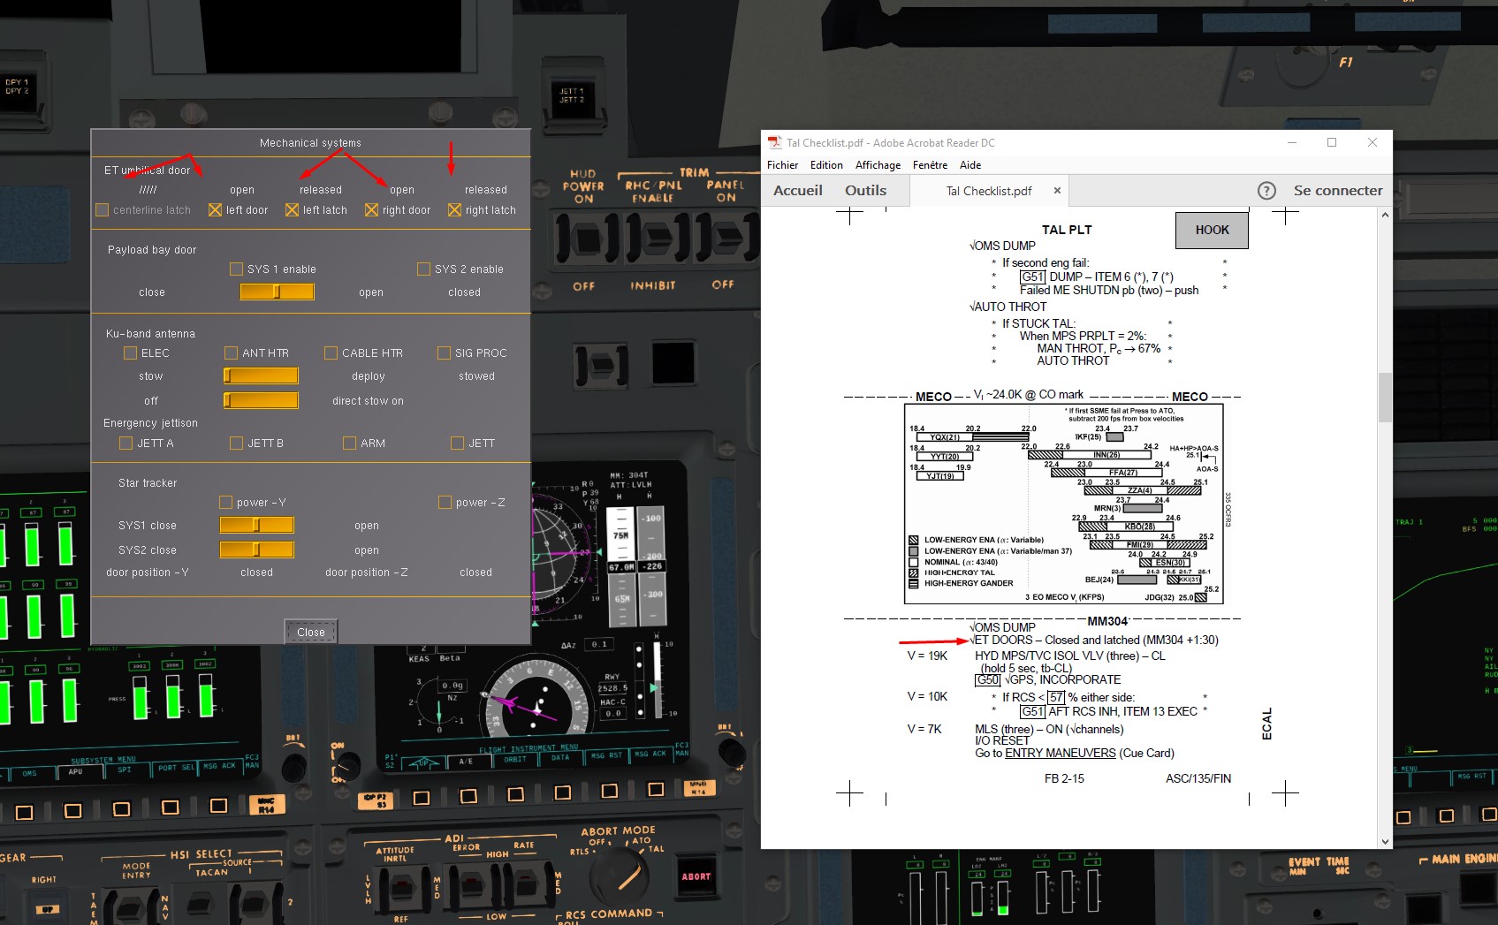
Task: Push the APU bezel button under subsystem menu
Action: (73, 810)
